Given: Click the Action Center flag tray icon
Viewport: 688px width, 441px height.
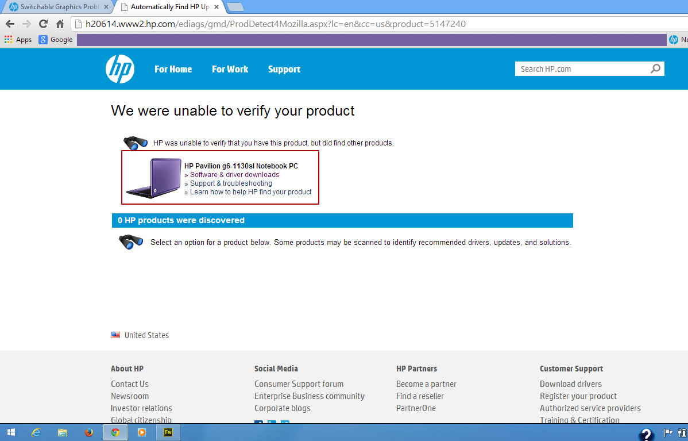Looking at the screenshot, I should (668, 433).
